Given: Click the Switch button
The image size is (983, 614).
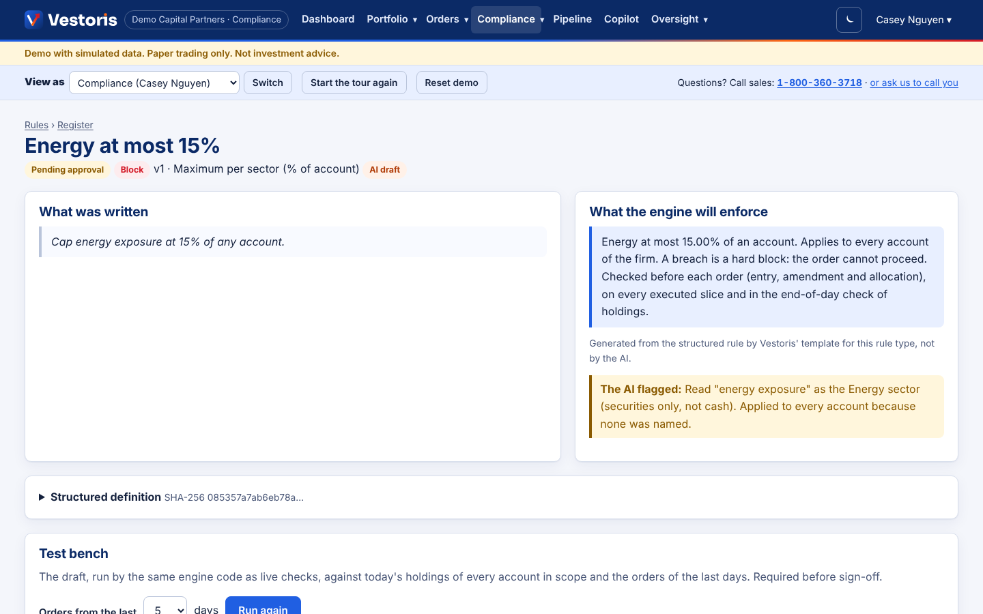Looking at the screenshot, I should [x=268, y=83].
